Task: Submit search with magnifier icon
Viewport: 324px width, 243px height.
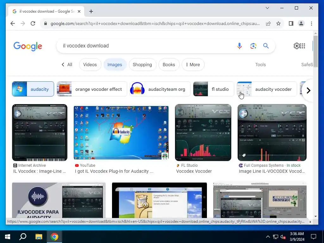Action: [x=266, y=46]
